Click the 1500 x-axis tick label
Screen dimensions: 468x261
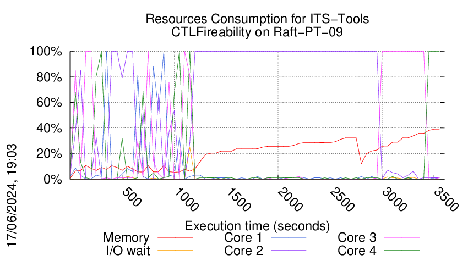(238, 199)
